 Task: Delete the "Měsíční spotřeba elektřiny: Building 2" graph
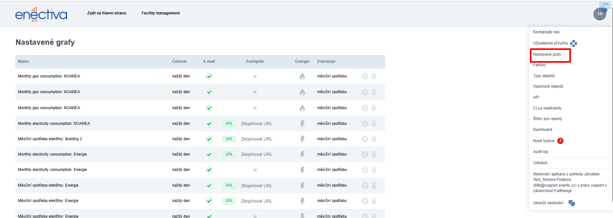click(x=374, y=139)
